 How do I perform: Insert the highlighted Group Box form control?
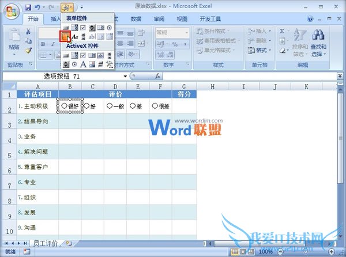(65, 36)
